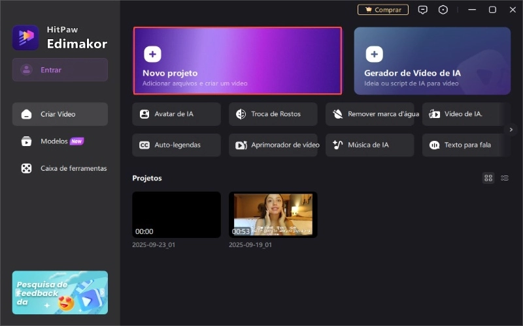
Task: Click the Aprimorador de vídeo icon
Action: tap(241, 145)
